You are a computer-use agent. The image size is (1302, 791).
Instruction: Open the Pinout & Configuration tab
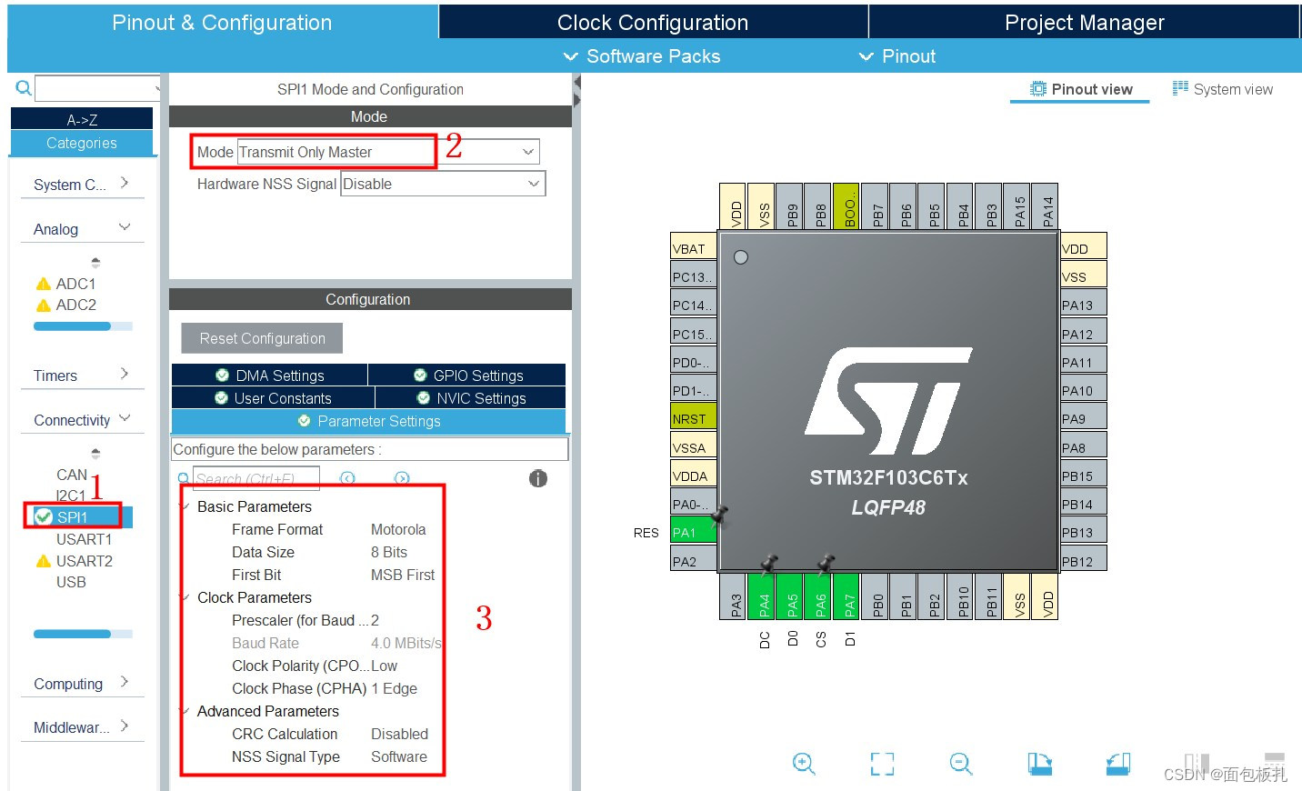click(x=222, y=23)
